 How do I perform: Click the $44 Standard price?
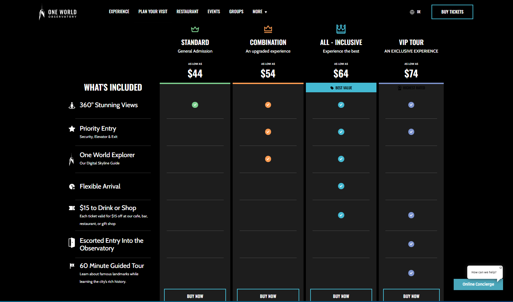pyautogui.click(x=195, y=73)
